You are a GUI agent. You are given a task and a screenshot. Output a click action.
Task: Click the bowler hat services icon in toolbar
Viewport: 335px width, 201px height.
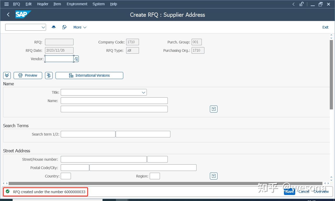53,27
